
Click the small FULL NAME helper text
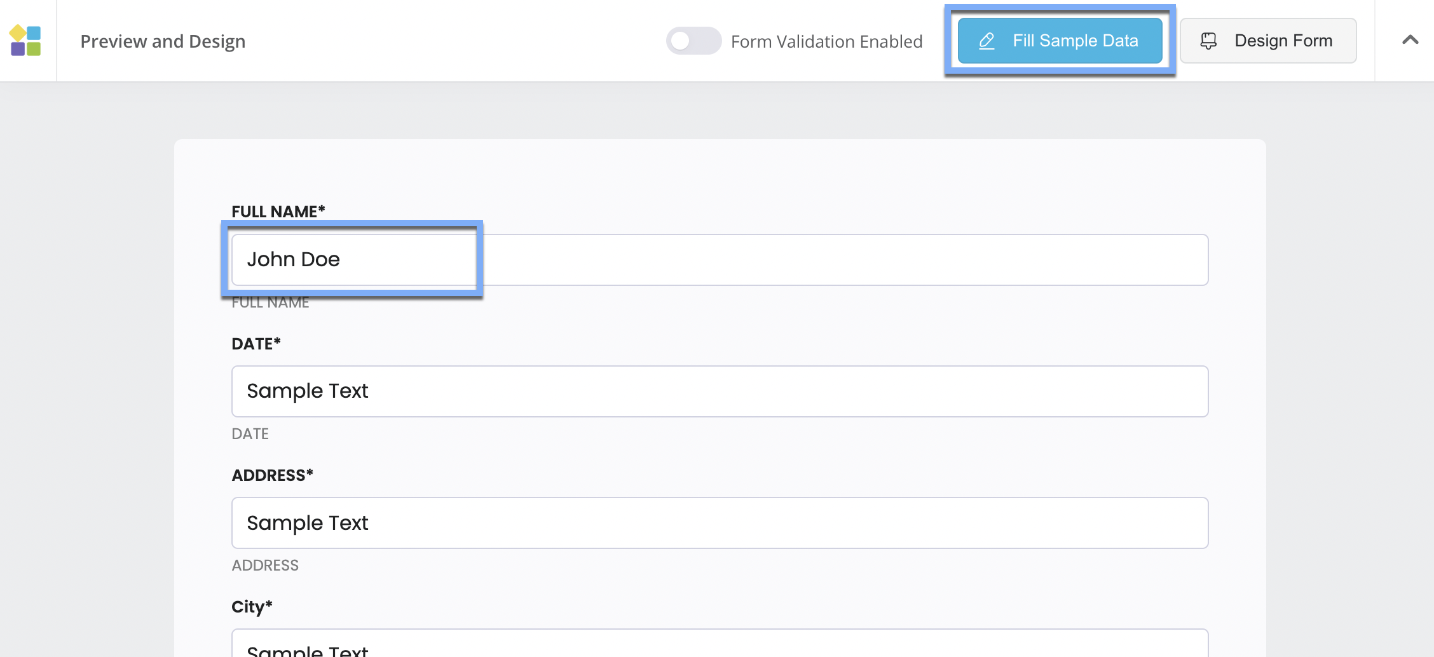(x=270, y=302)
